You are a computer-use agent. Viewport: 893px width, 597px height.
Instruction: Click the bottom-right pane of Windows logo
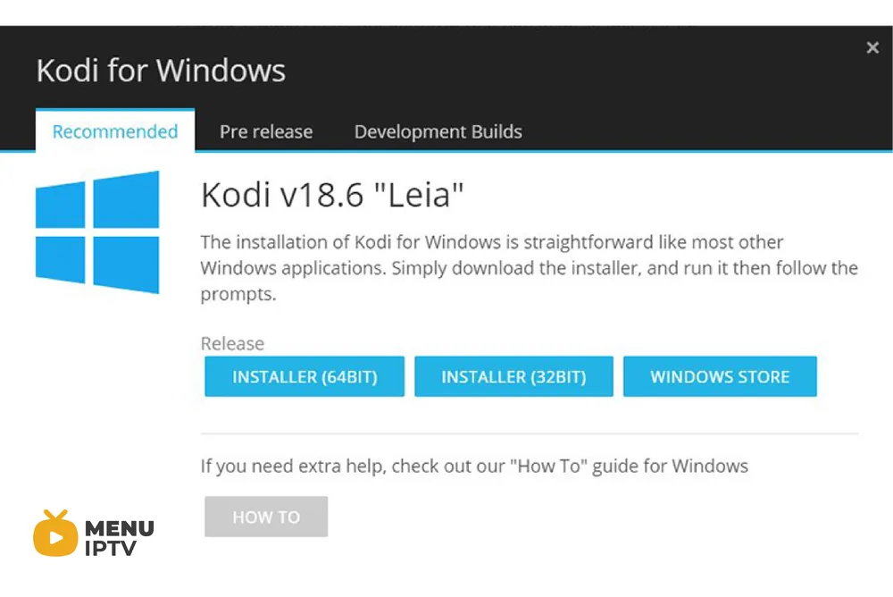[x=126, y=265]
